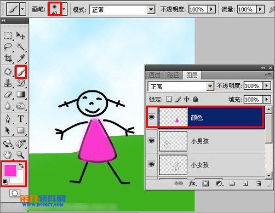
Task: Select the Zoom tool
Action: click(20, 155)
